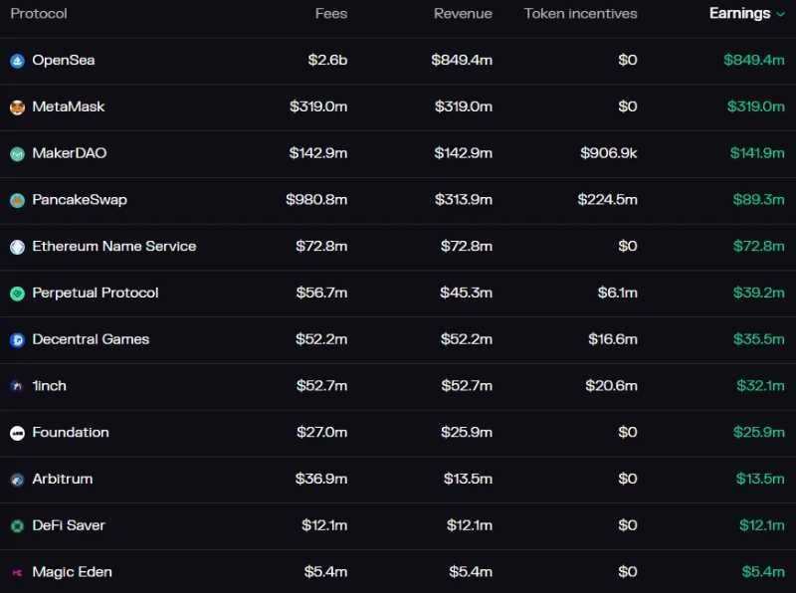This screenshot has height=593, width=796.
Task: Click the Ethereum Name Service icon
Action: coord(17,247)
